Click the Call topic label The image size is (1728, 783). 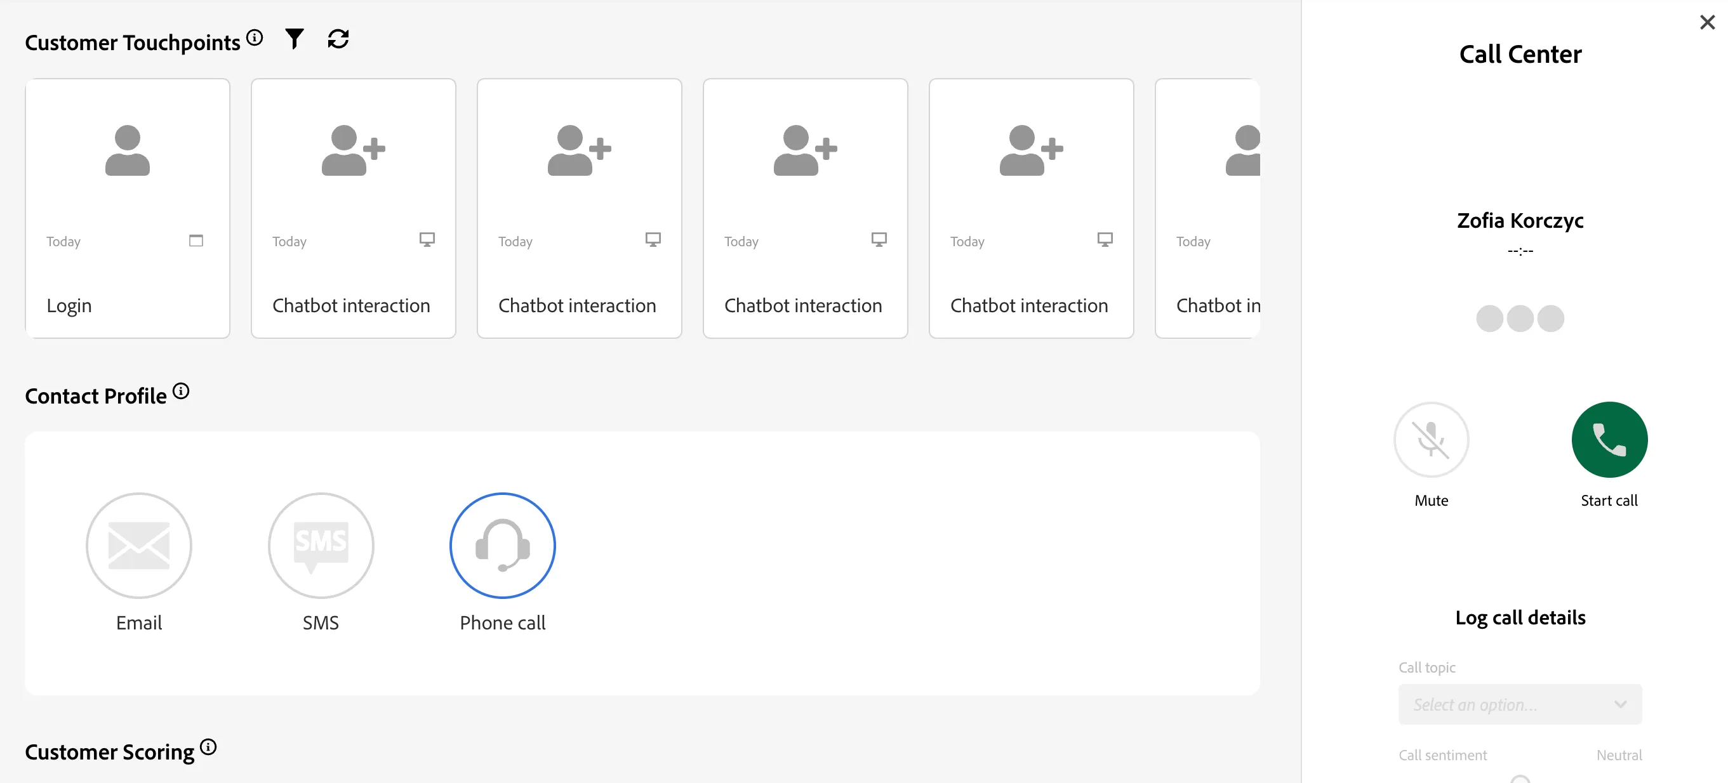click(1427, 668)
